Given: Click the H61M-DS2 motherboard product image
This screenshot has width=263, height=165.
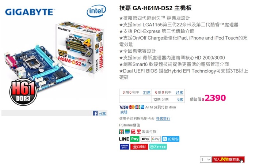Looking at the screenshot, I should [54, 56].
